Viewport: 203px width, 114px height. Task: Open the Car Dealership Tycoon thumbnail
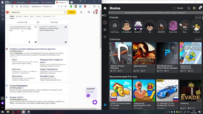[x=167, y=91]
